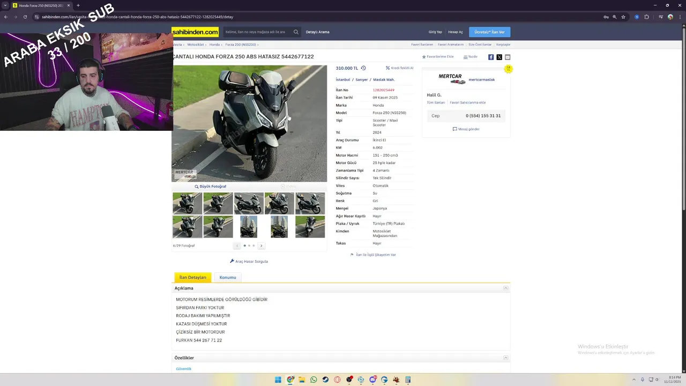This screenshot has width=686, height=386.
Task: Click Mesaj gönder
Action: [466, 129]
